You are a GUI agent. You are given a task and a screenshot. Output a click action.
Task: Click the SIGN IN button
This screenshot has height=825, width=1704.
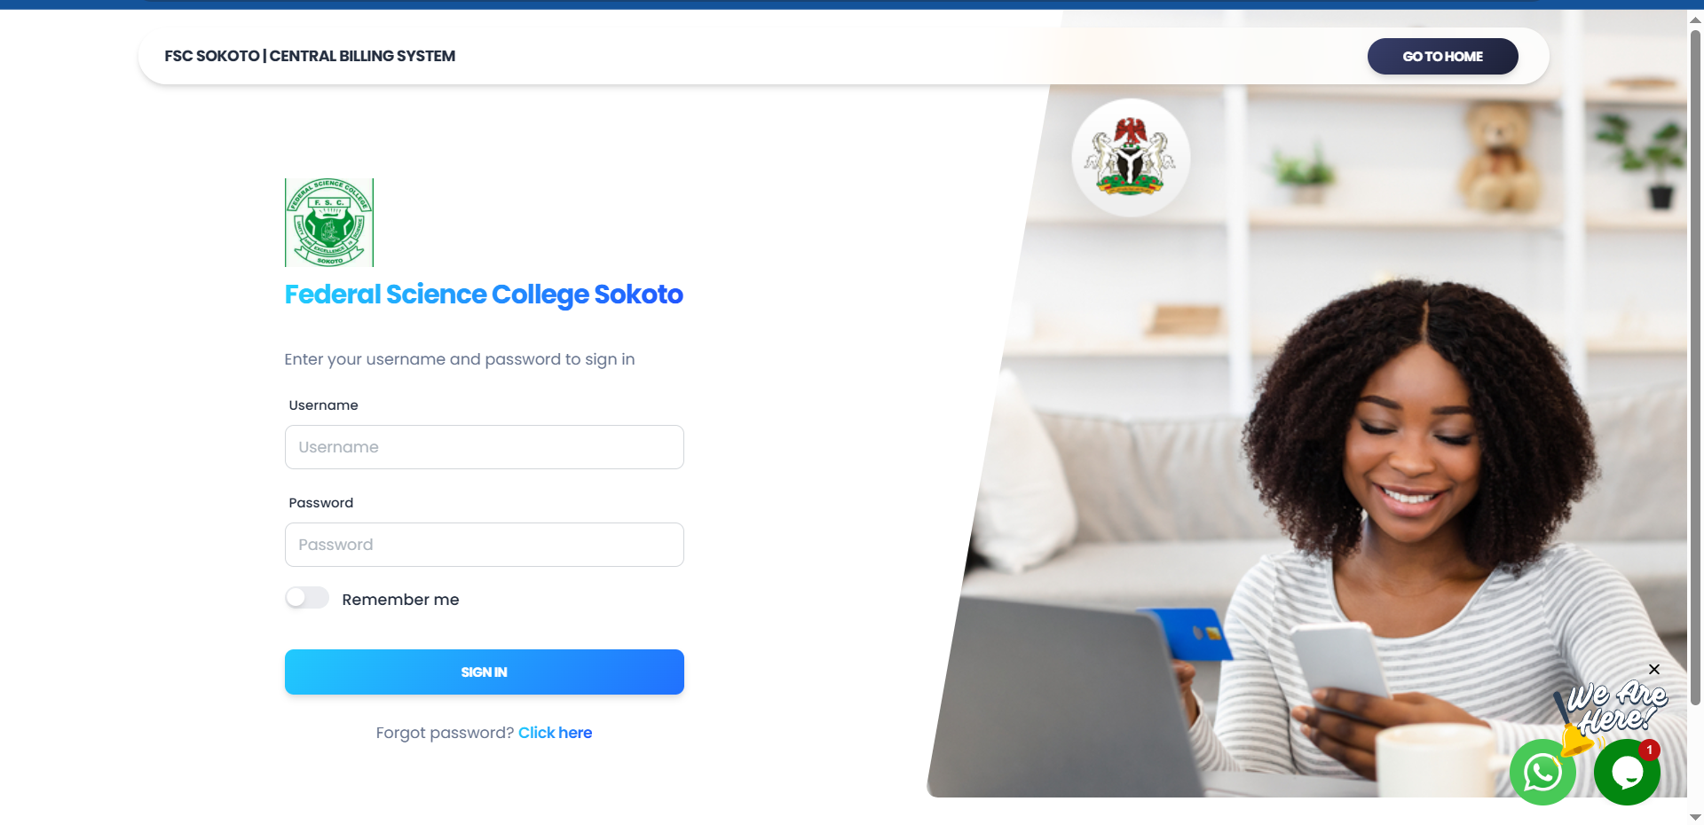click(x=485, y=672)
